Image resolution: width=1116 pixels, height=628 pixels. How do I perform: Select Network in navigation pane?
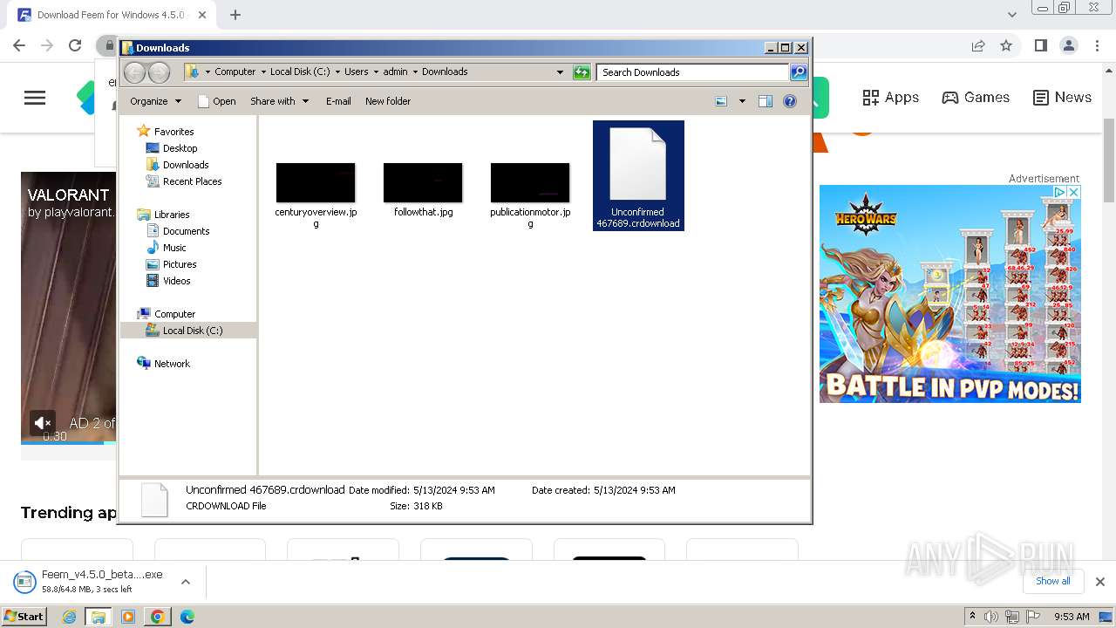[x=172, y=364]
